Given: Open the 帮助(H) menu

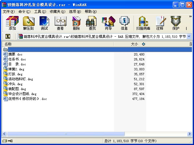Looking at the screenshot, I should [x=91, y=12].
